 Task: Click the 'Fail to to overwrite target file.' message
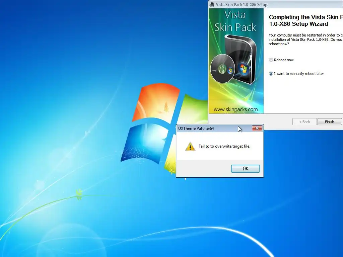click(224, 146)
